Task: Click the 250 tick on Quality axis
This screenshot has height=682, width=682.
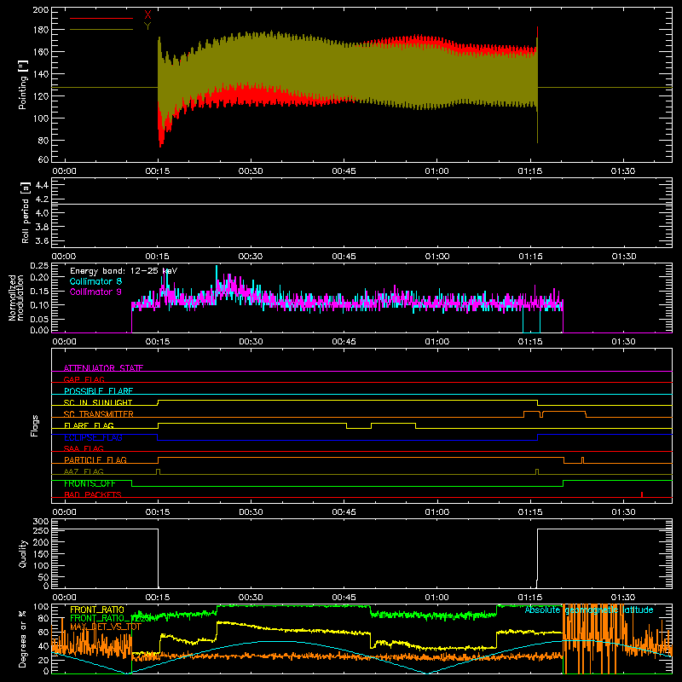Action: tap(41, 531)
